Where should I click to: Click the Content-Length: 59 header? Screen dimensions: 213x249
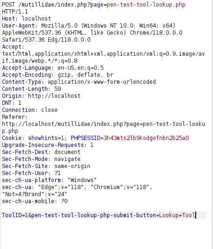coord(31,89)
